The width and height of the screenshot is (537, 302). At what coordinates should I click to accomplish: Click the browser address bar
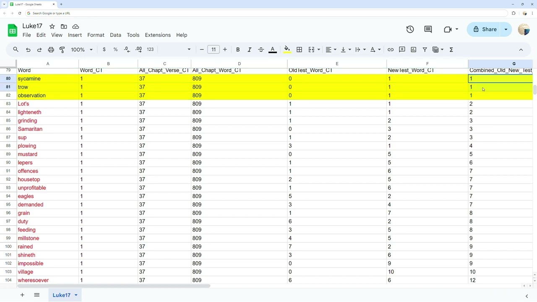point(267,13)
